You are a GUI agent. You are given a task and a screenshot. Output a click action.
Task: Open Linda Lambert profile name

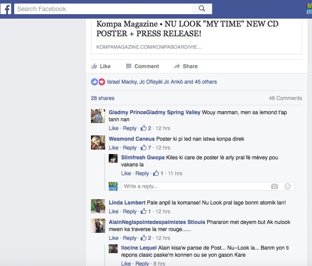pos(127,203)
